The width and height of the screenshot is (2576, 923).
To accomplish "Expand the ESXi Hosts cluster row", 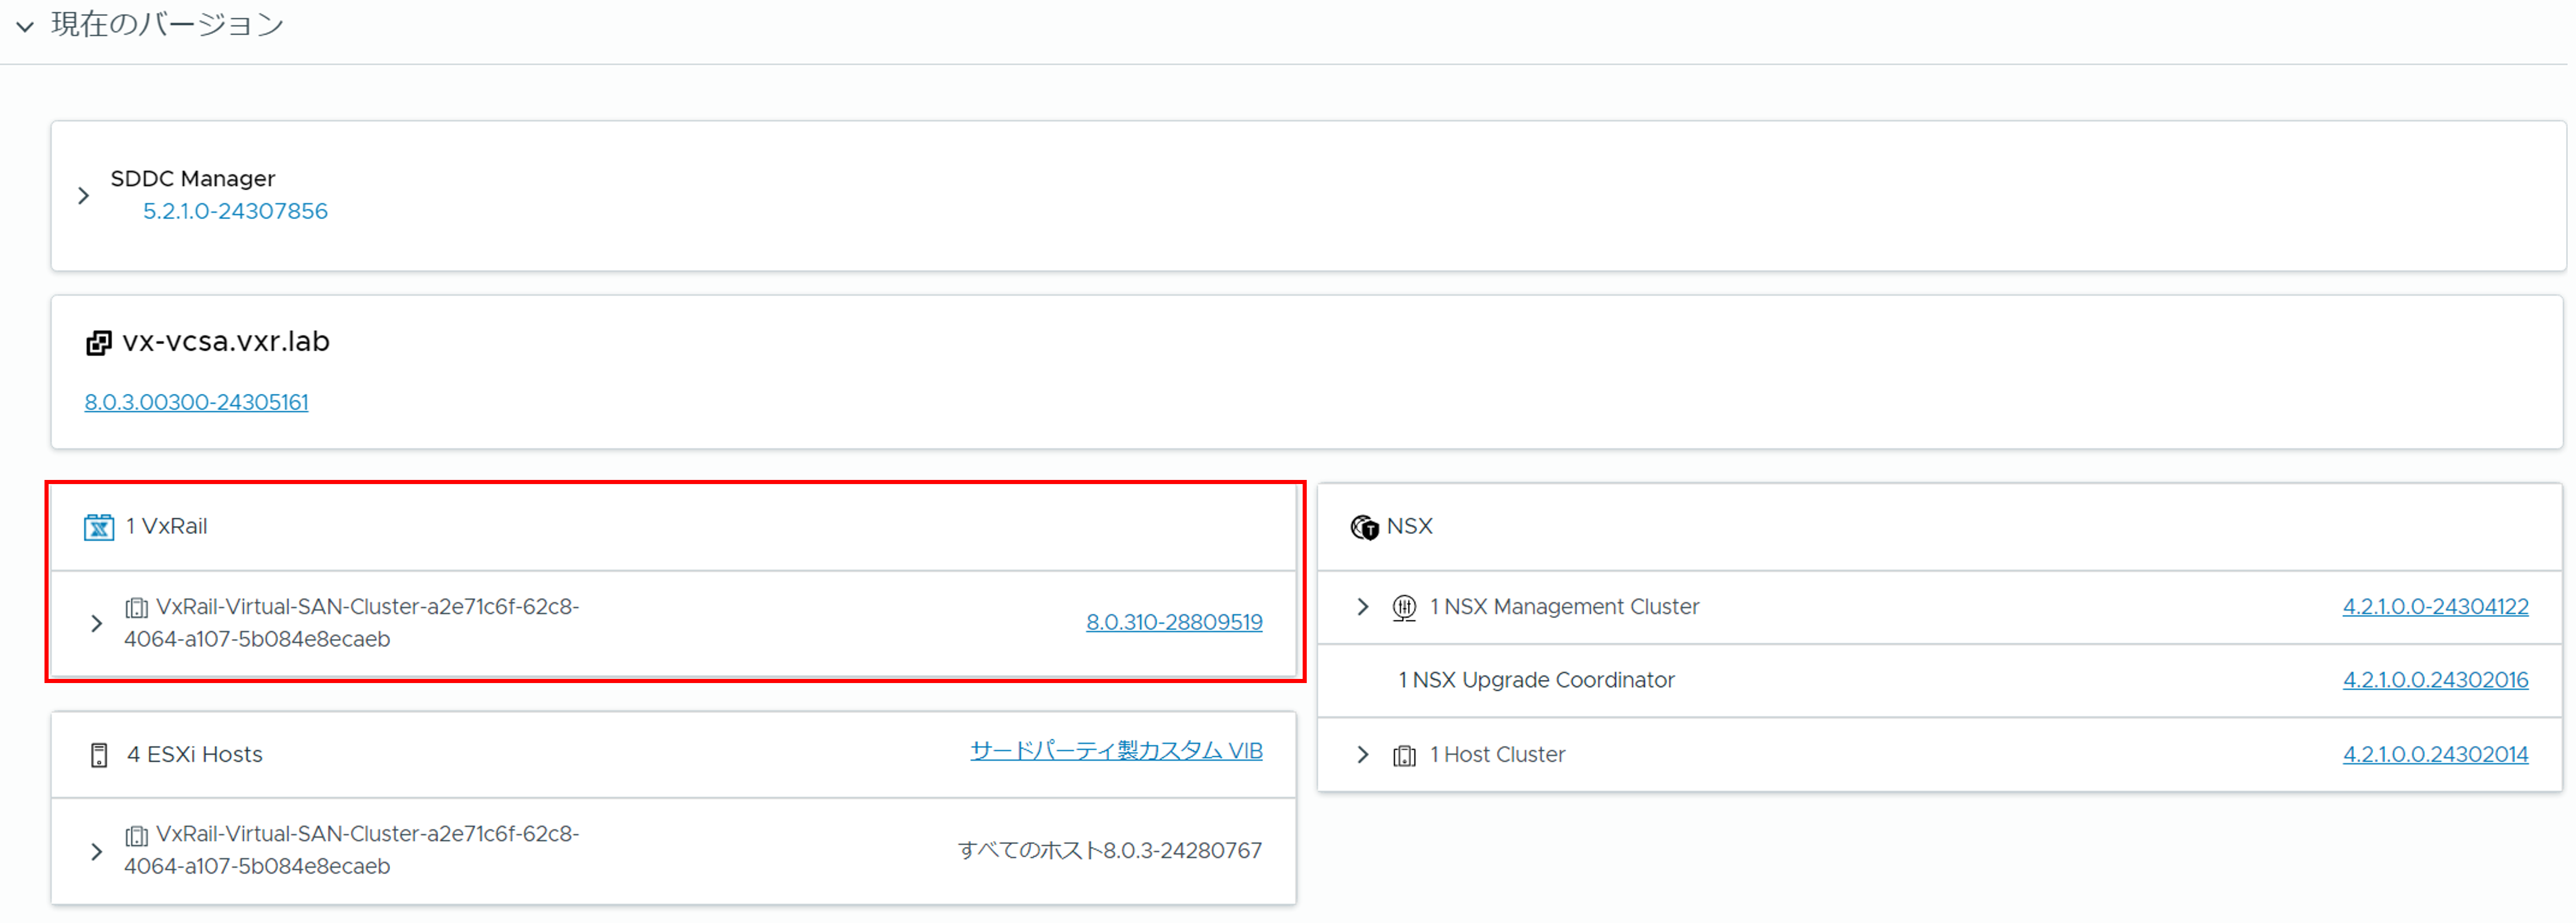I will 96,851.
